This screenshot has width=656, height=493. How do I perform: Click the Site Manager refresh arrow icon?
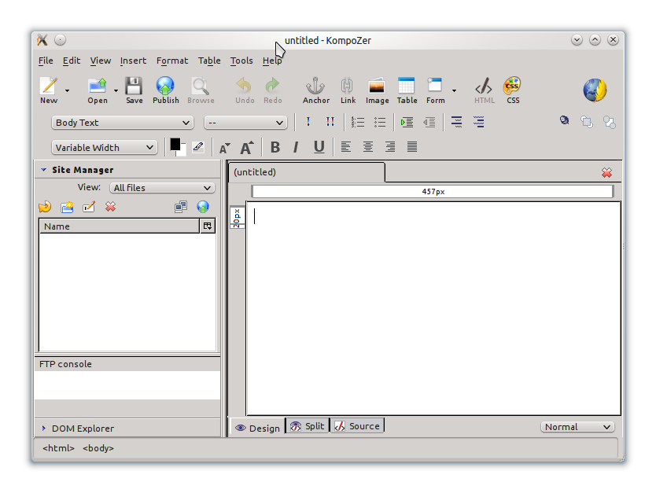[x=45, y=207]
